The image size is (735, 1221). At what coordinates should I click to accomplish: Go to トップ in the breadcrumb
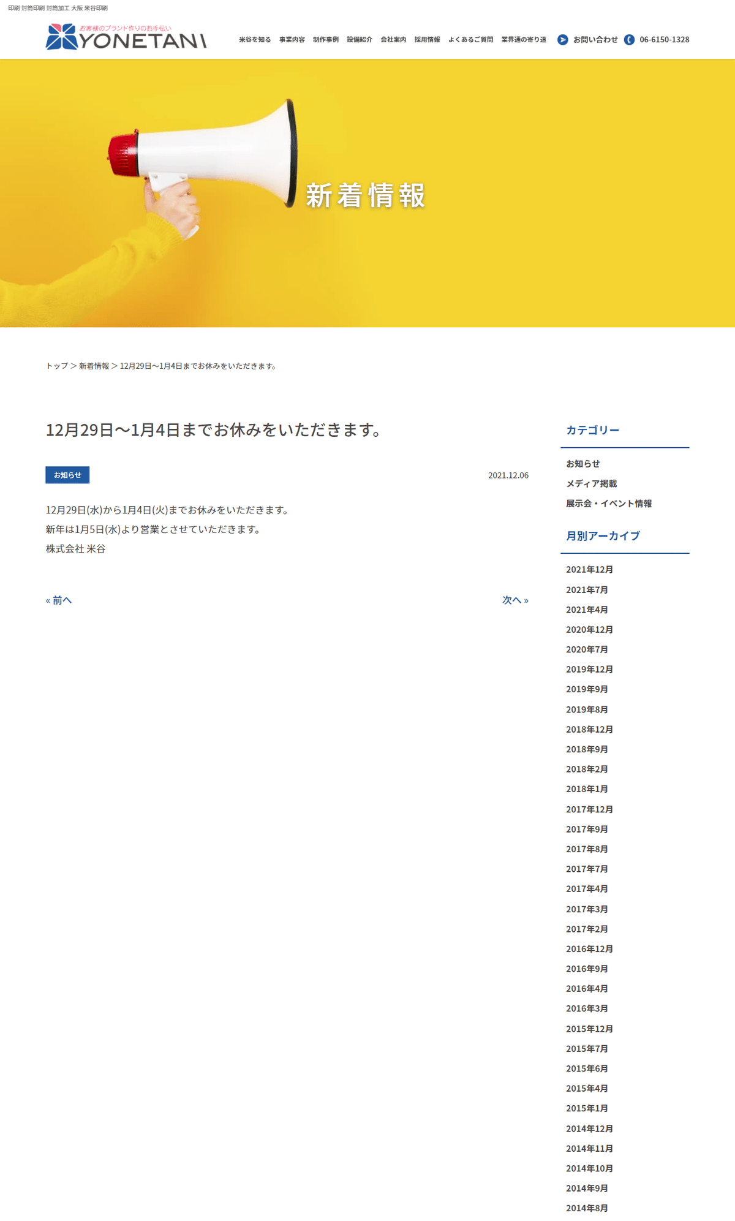pyautogui.click(x=57, y=366)
